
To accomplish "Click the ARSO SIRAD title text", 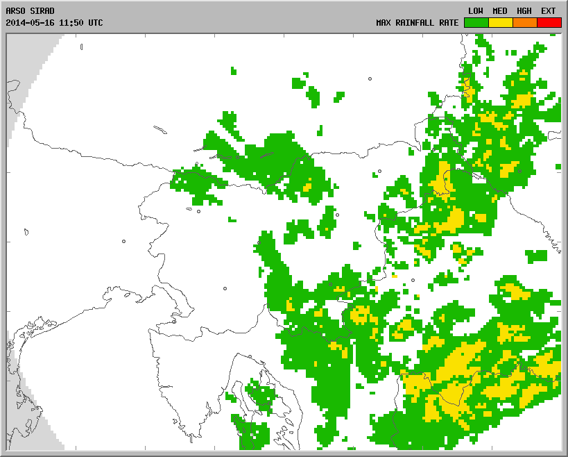I will [x=30, y=11].
